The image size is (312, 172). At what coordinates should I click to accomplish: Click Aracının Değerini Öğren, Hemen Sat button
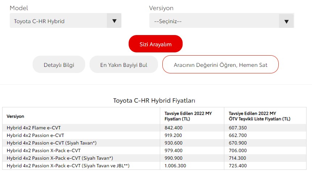(x=220, y=64)
